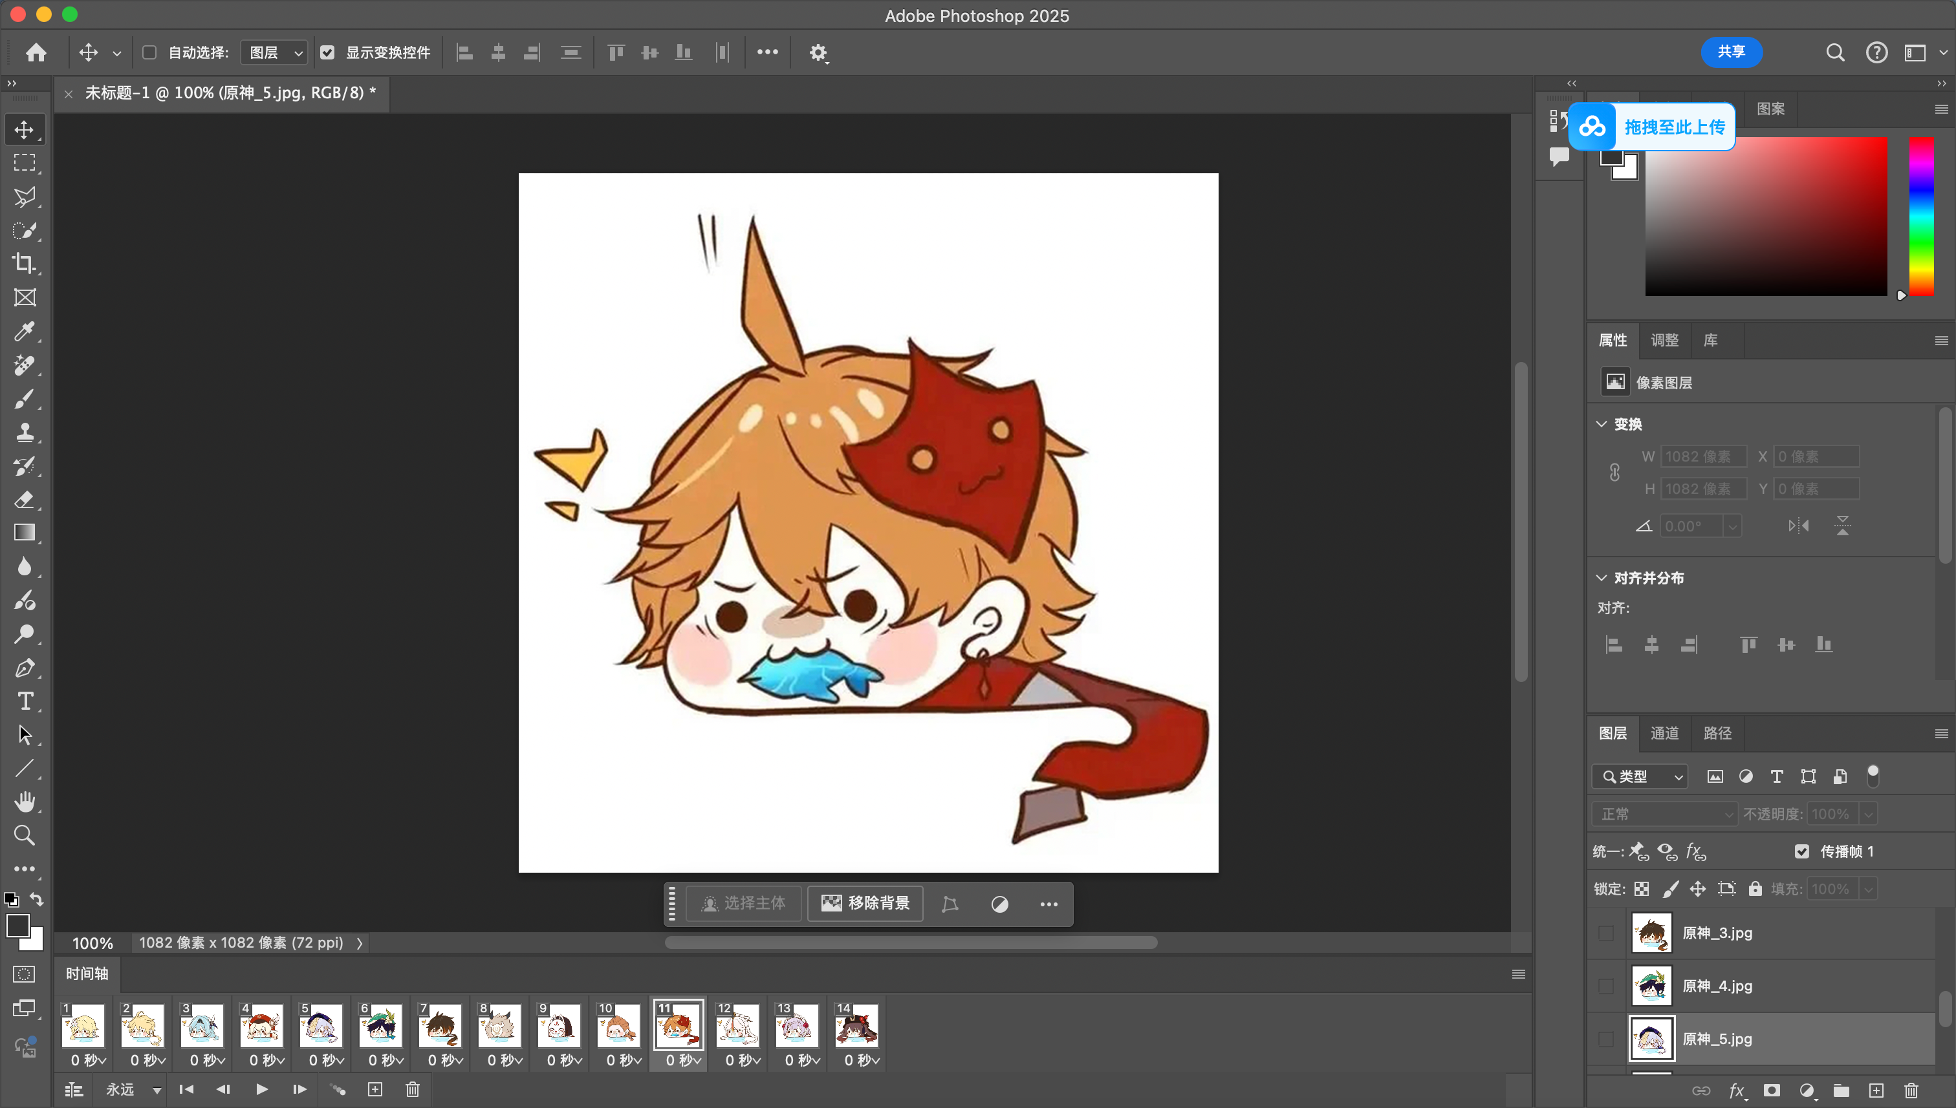Select the Frame tool

click(25, 297)
